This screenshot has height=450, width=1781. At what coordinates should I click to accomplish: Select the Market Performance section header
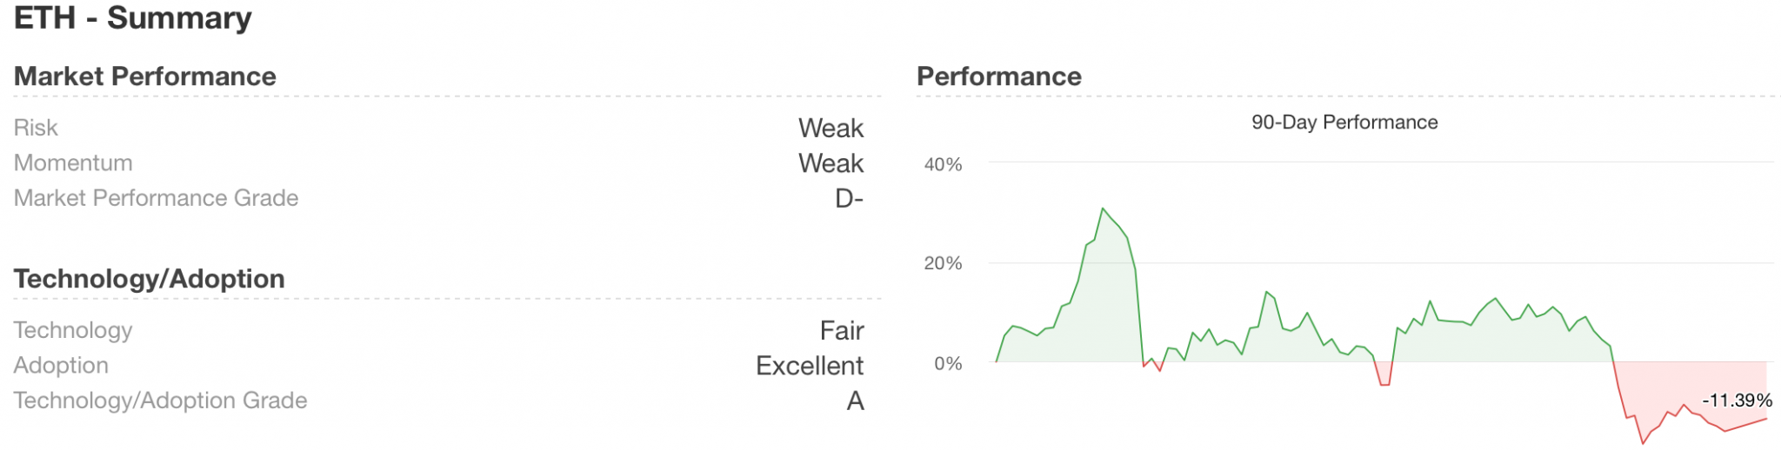(x=145, y=76)
